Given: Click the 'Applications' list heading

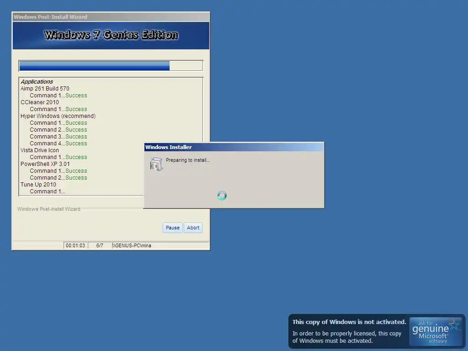Looking at the screenshot, I should pyautogui.click(x=37, y=82).
